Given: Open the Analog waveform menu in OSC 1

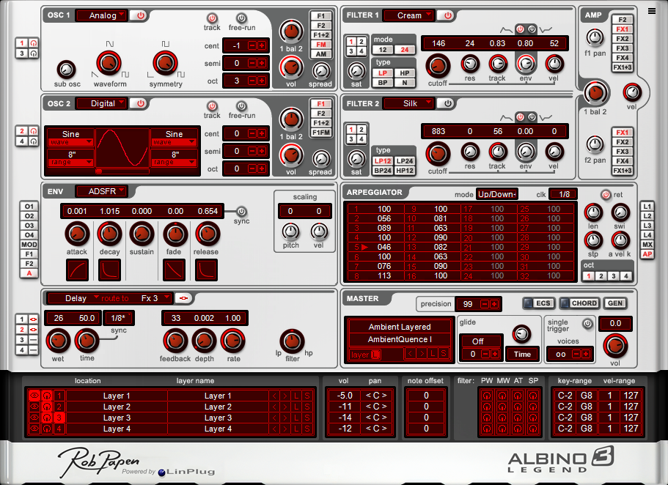Looking at the screenshot, I should pyautogui.click(x=100, y=15).
